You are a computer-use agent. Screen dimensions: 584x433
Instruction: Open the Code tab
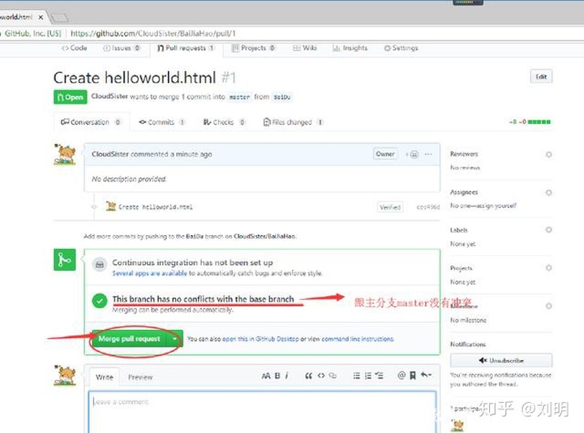[75, 48]
